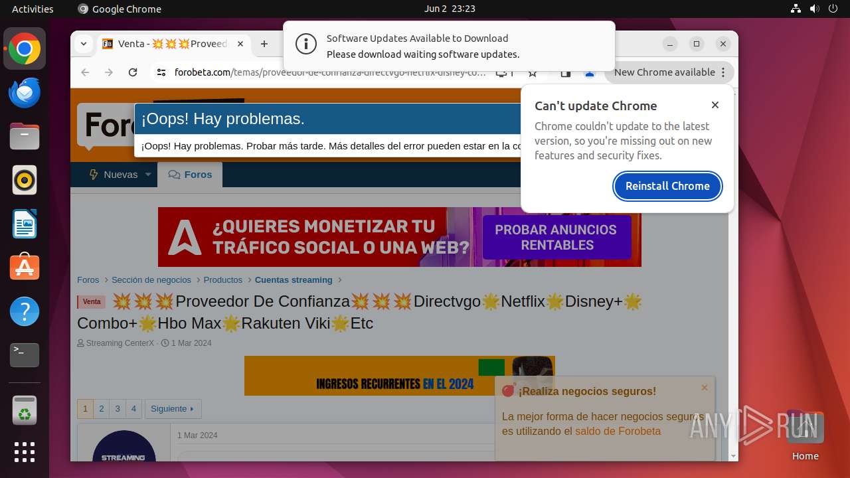This screenshot has width=850, height=478.
Task: Launch Thunderbird Mail from the dock
Action: click(25, 92)
